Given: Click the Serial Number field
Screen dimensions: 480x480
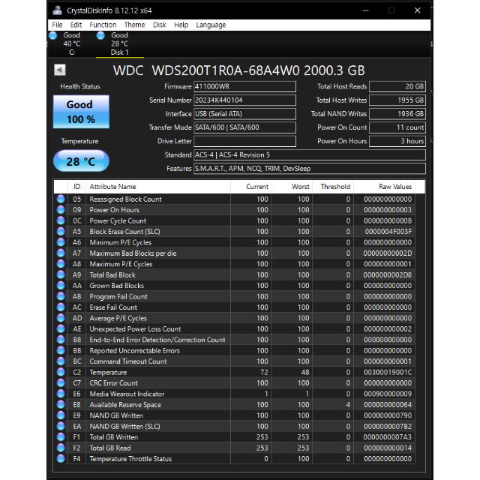Looking at the screenshot, I should (245, 100).
